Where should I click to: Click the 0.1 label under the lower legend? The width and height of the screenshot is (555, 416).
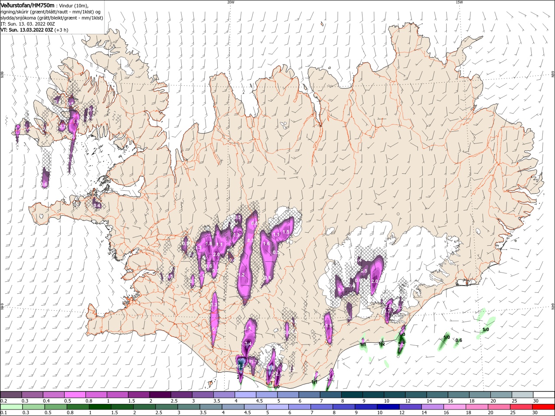pos(3,413)
